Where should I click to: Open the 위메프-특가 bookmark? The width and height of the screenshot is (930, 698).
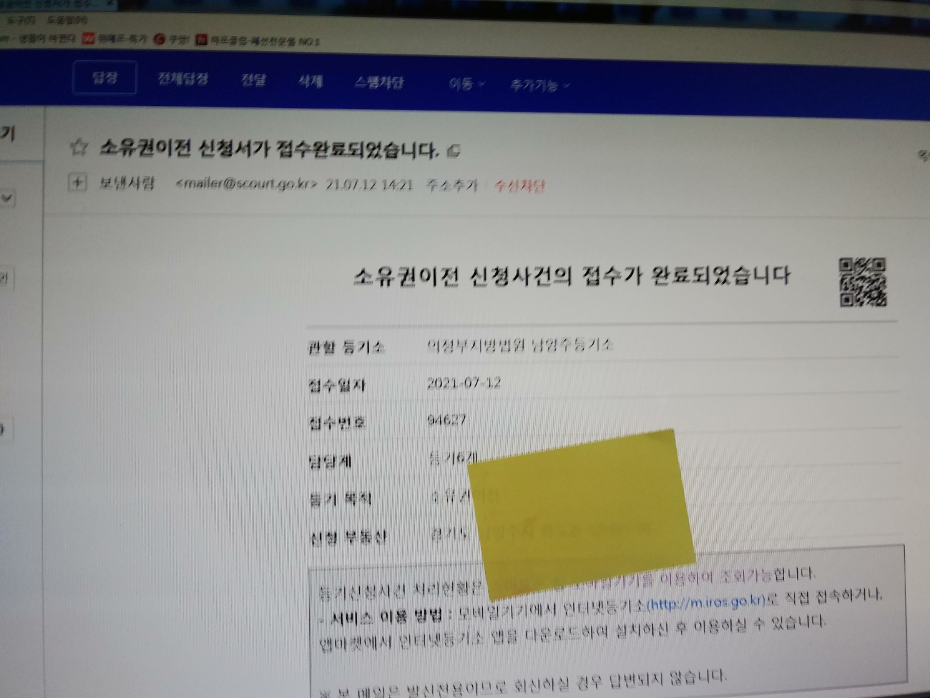tap(114, 39)
